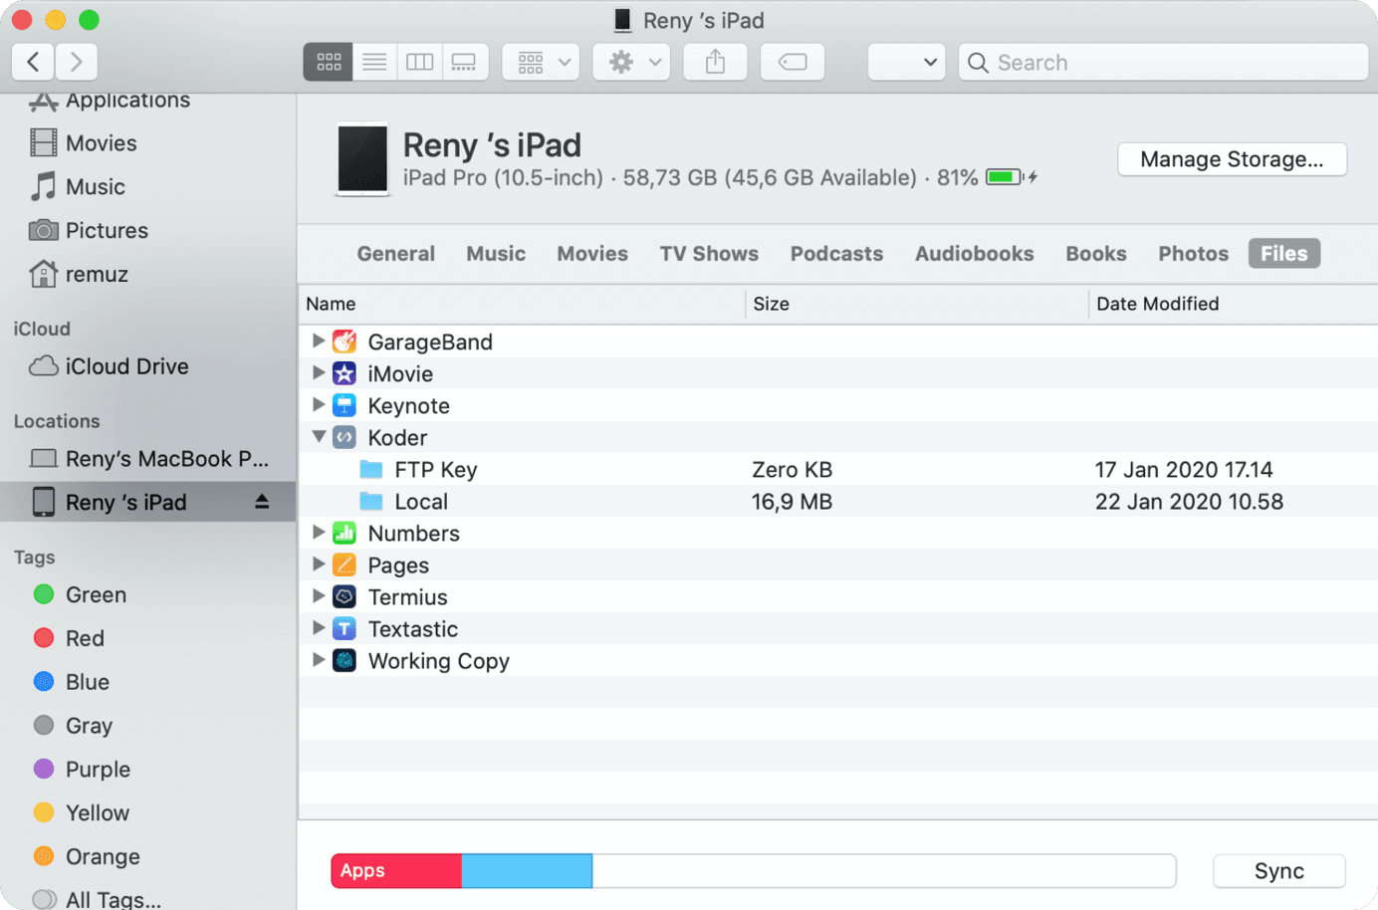1378x910 pixels.
Task: Switch to the Movies tab
Action: [x=592, y=254]
